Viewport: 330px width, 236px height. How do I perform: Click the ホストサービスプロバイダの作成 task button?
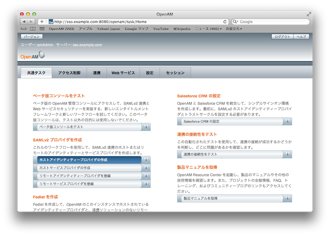[87, 168]
